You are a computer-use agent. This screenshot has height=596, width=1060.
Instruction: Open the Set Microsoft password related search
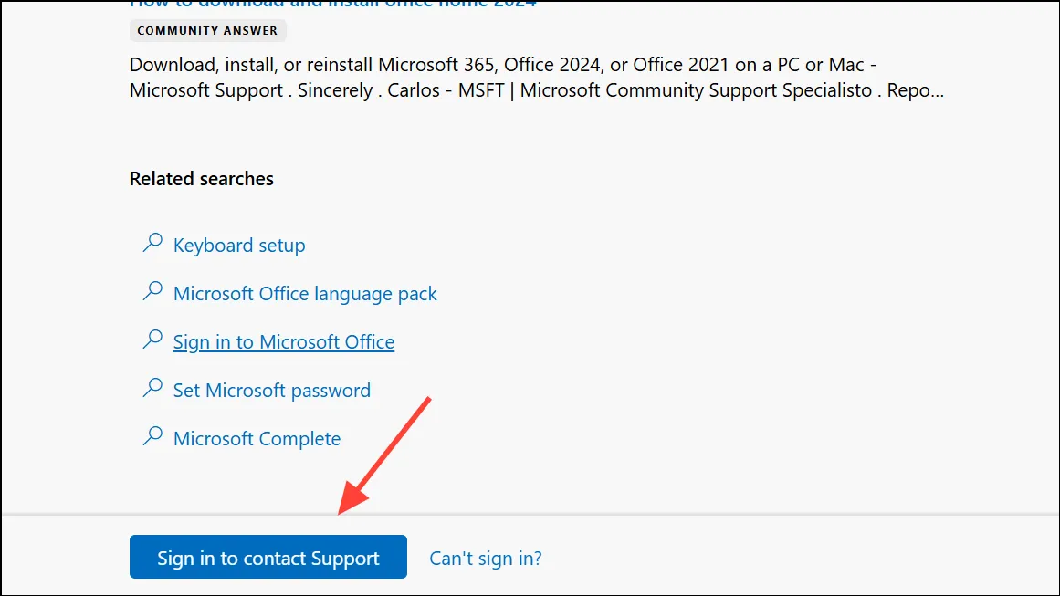(272, 391)
